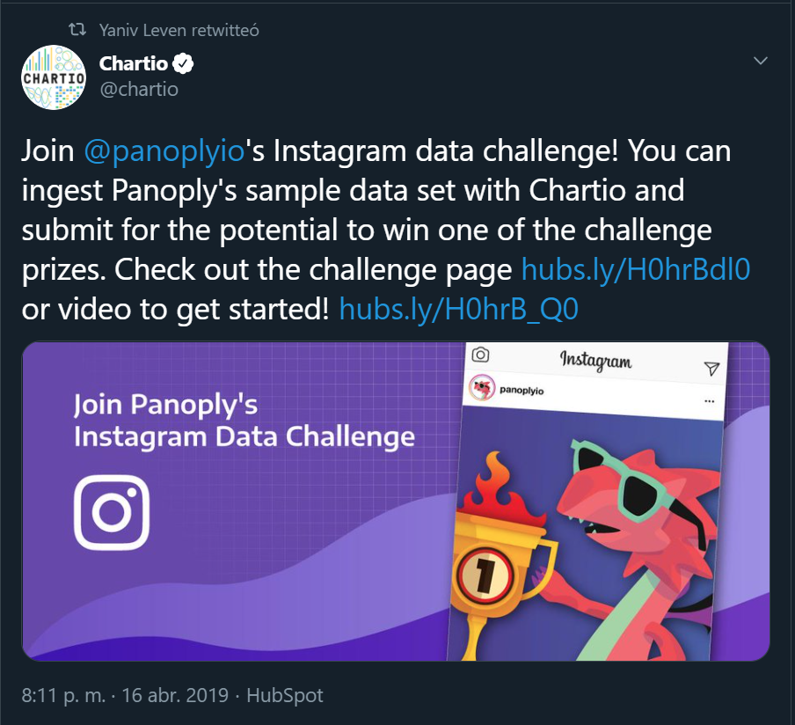Click the @chartio handle

139,89
